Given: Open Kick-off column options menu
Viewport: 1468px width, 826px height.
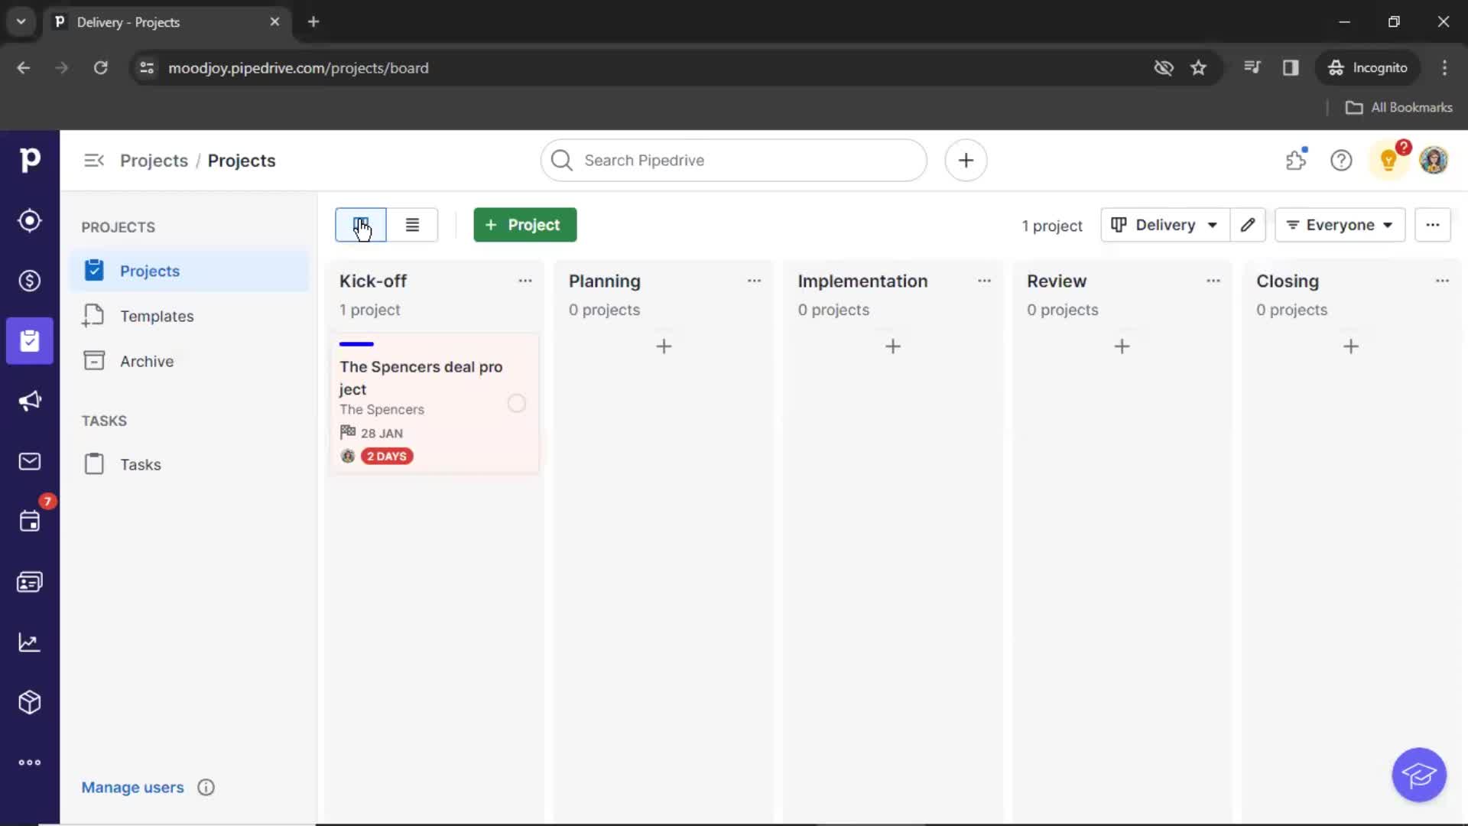Looking at the screenshot, I should point(525,281).
